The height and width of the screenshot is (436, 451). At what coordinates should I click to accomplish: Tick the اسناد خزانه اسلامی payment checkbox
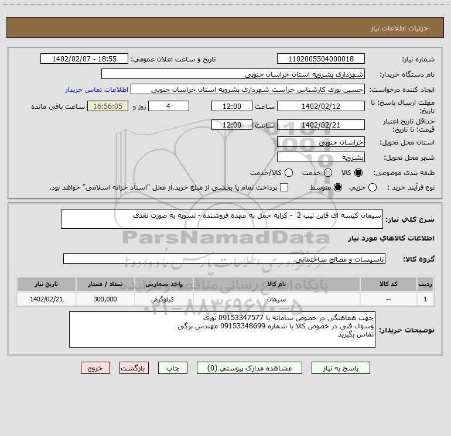pyautogui.click(x=284, y=187)
